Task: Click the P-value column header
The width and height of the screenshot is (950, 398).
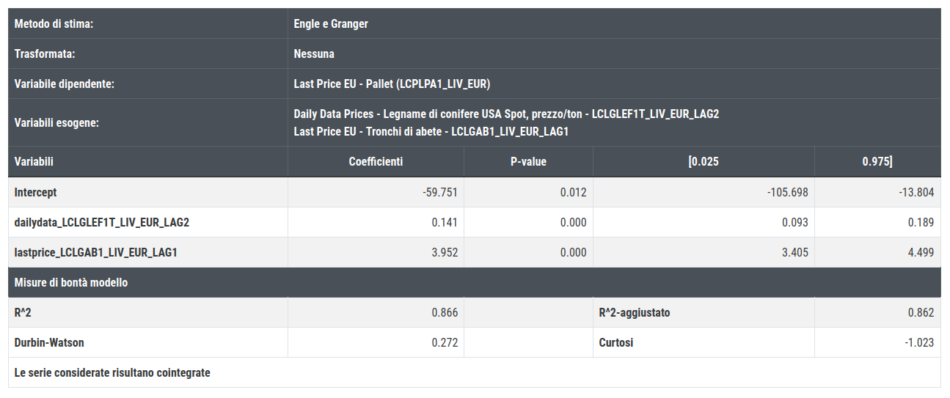Action: 528,162
